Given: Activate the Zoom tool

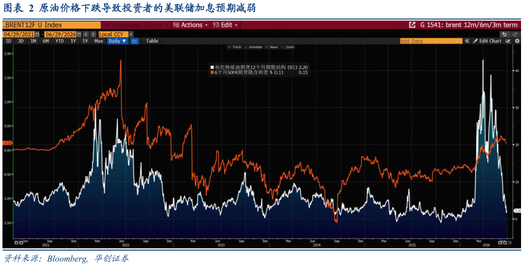Looking at the screenshot, I should coord(288,47).
